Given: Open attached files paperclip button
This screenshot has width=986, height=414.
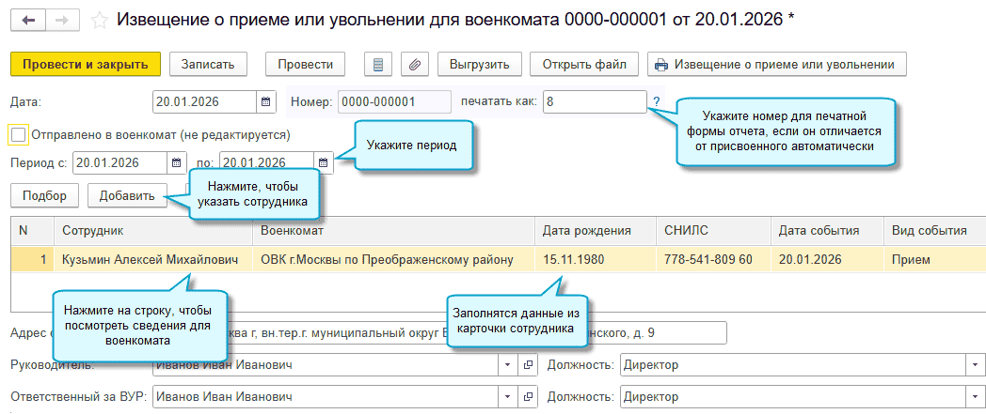Looking at the screenshot, I should pyautogui.click(x=413, y=65).
